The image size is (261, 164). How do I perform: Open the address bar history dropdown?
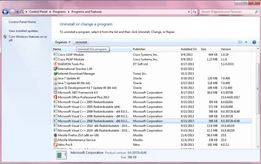[x=189, y=12]
